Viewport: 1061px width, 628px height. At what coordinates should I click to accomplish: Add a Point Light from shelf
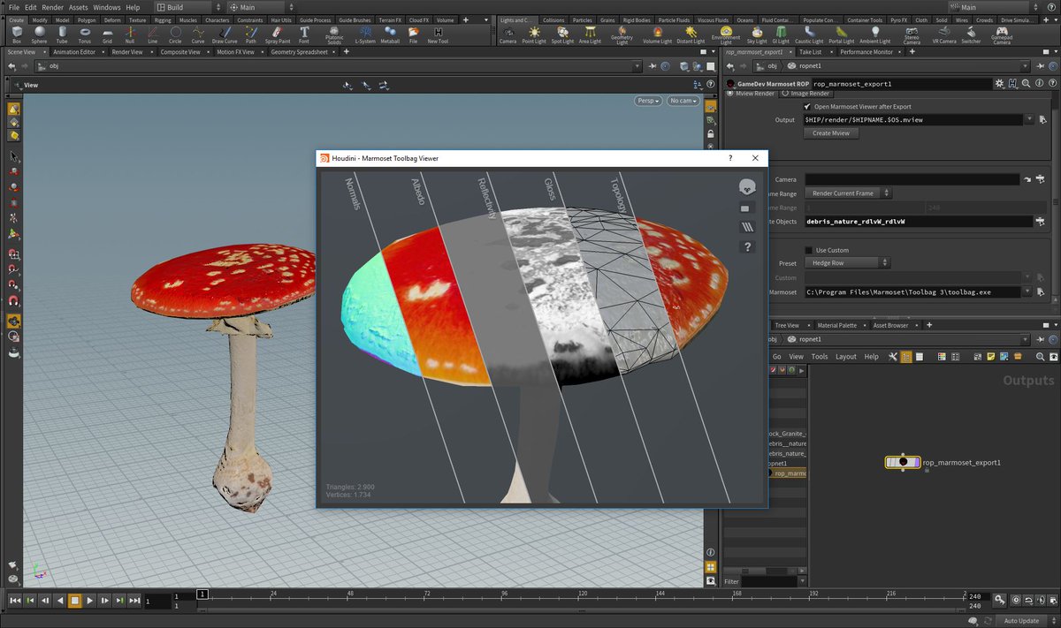tap(534, 34)
